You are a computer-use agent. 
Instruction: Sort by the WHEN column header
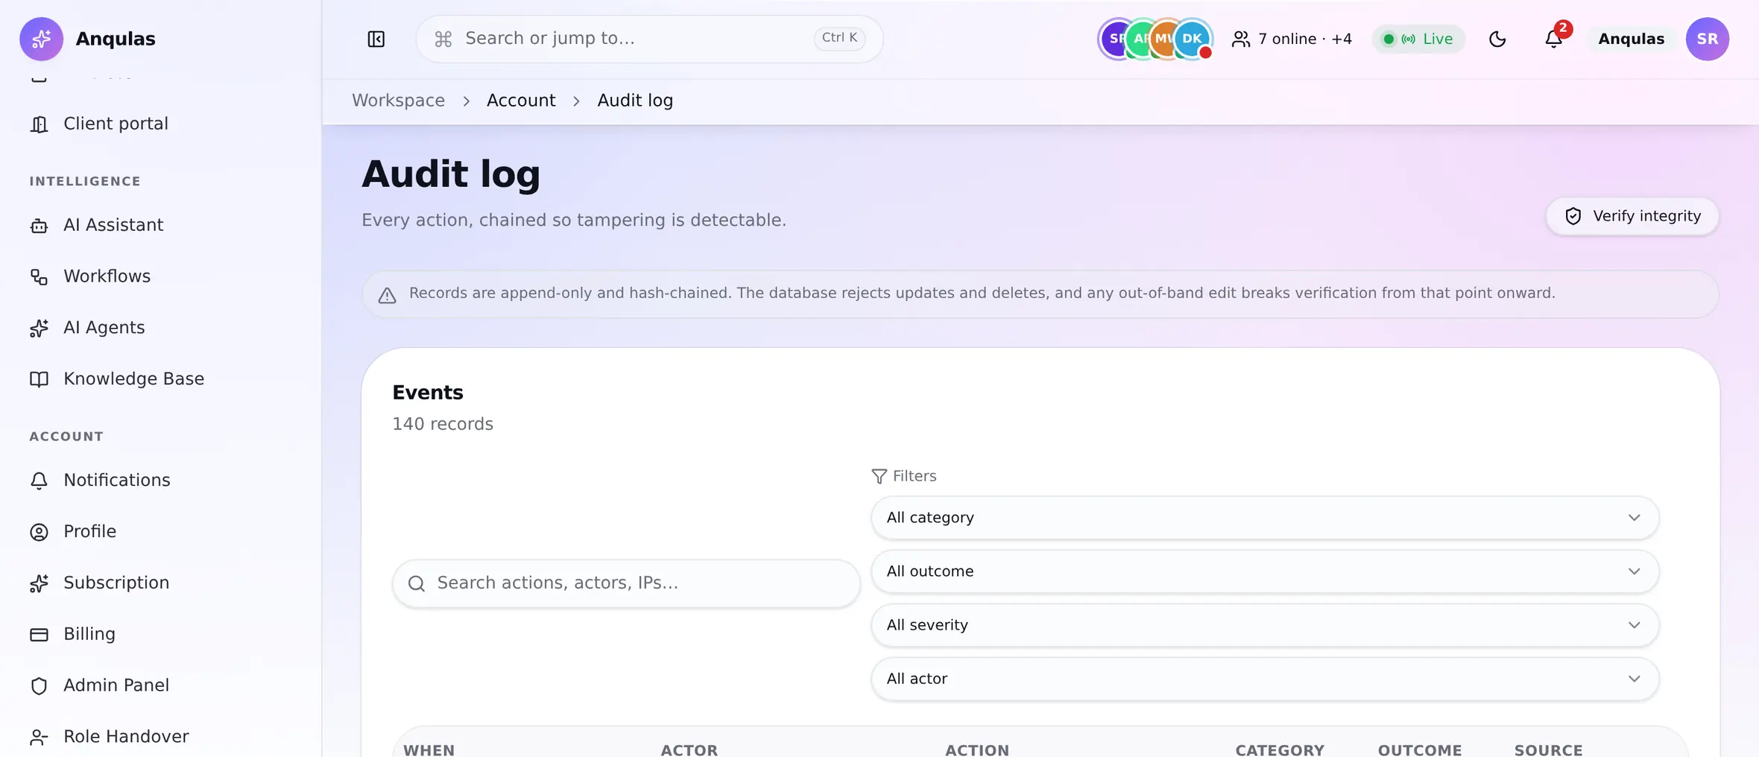tap(429, 750)
